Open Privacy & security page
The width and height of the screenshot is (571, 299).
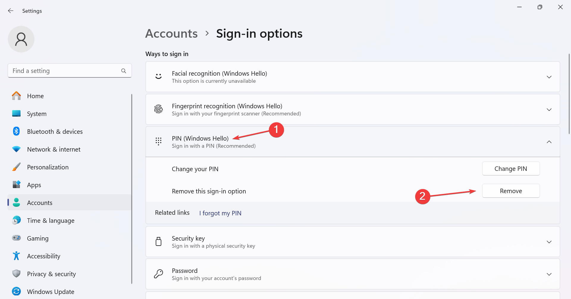(x=70, y=274)
